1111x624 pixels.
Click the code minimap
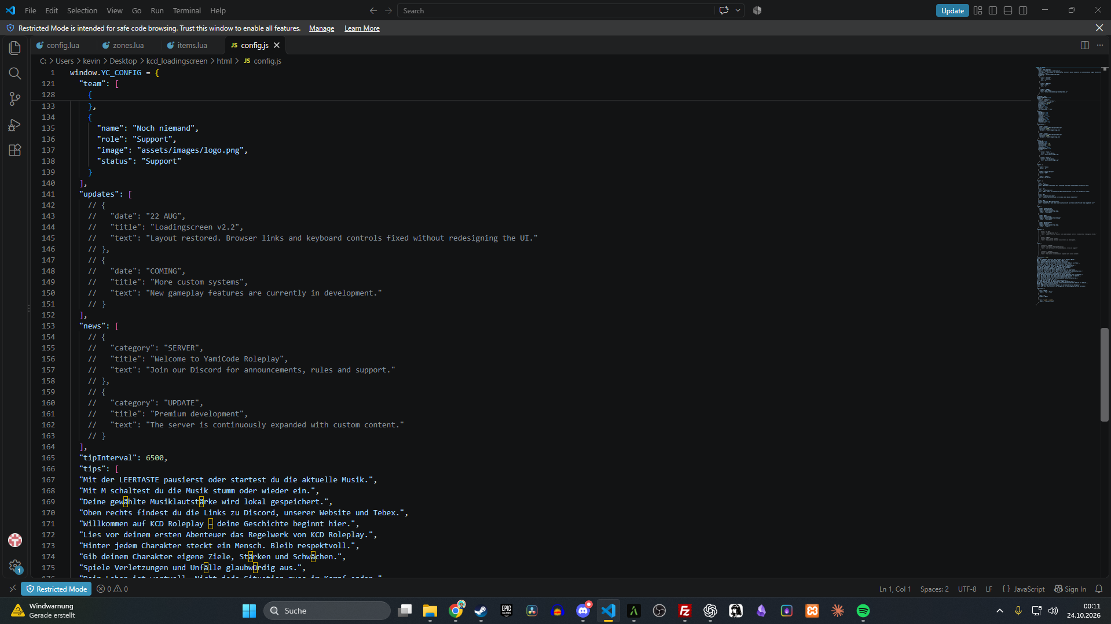coord(1067,186)
